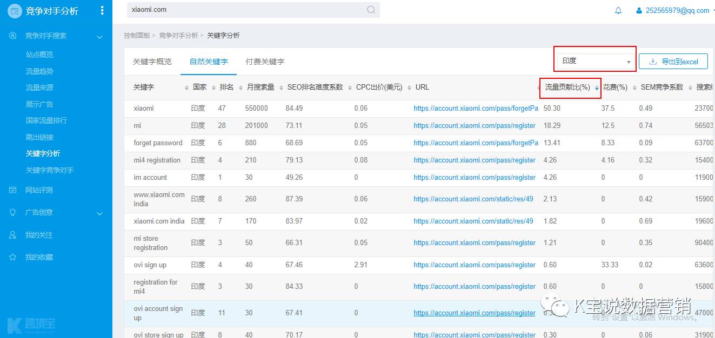Open the URL link in the www.xiaomi.com india row
Image resolution: width=715 pixels, height=338 pixels.
click(473, 199)
